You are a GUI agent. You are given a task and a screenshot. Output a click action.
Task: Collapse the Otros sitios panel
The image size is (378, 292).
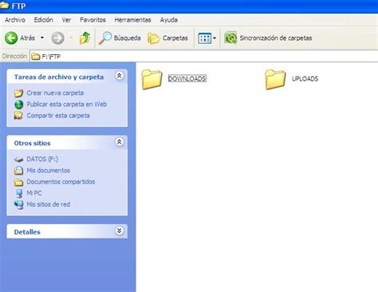(119, 142)
